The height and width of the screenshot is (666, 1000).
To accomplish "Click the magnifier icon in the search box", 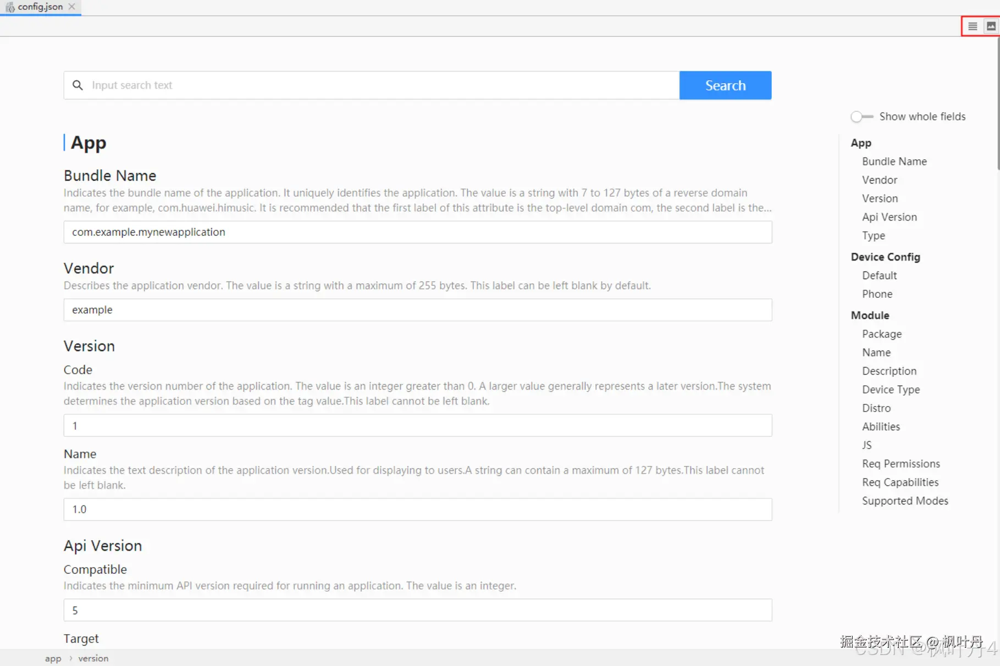I will tap(78, 85).
